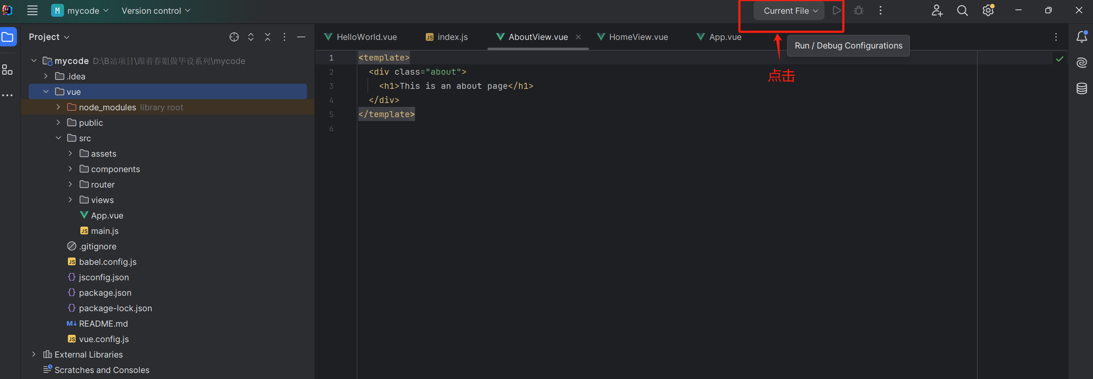The width and height of the screenshot is (1093, 379).
Task: Open the Structure tool window icon
Action: tap(7, 70)
